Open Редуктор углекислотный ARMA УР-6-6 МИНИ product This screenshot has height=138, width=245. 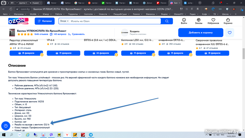tap(24, 42)
